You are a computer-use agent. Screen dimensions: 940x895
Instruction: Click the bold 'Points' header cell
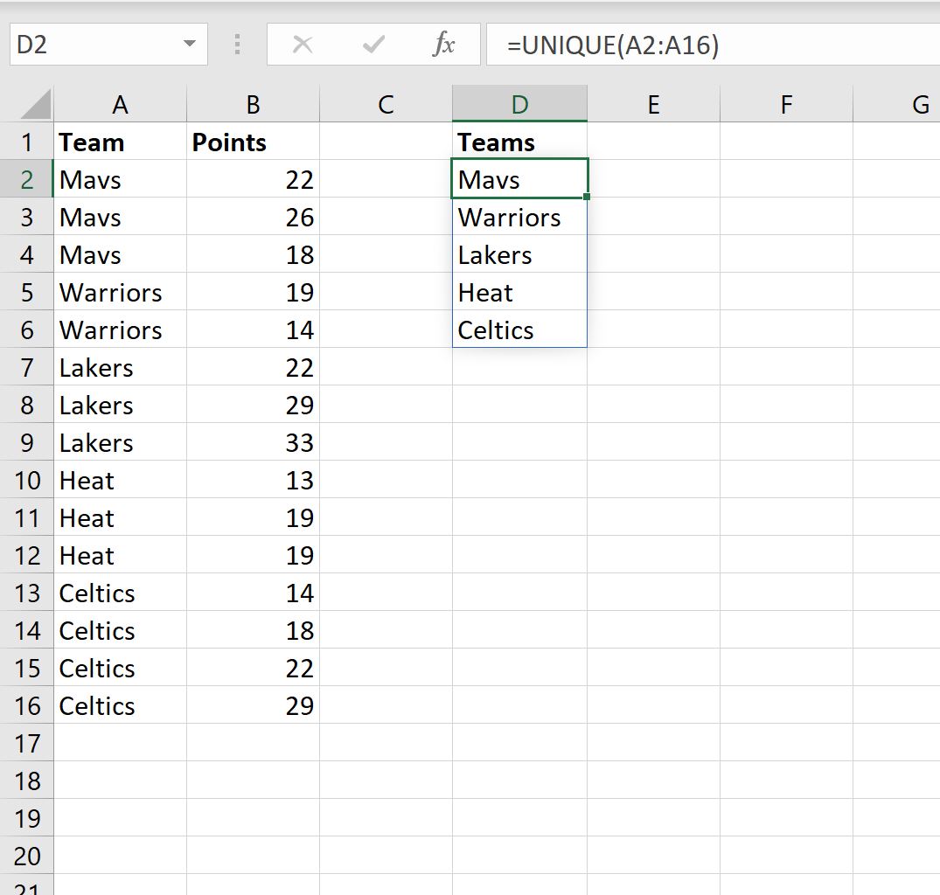[253, 142]
